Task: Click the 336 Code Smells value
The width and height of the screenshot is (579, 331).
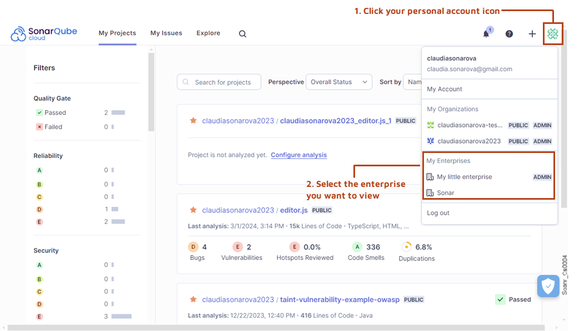Action: 373,246
